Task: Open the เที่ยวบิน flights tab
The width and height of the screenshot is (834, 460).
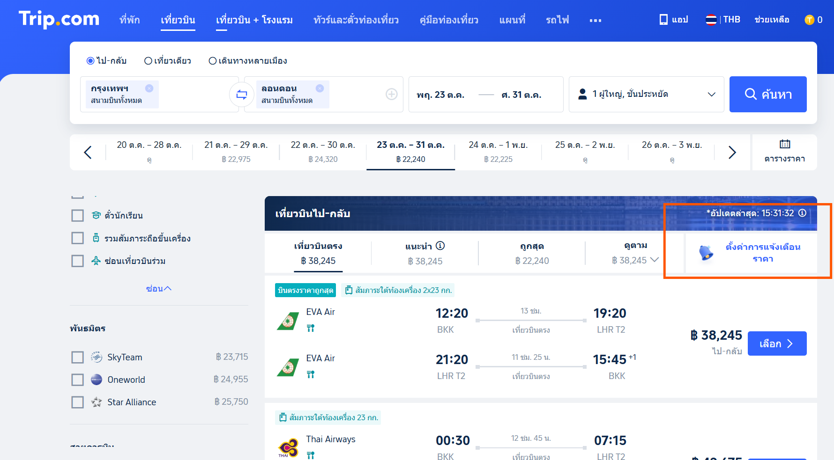Action: click(178, 20)
